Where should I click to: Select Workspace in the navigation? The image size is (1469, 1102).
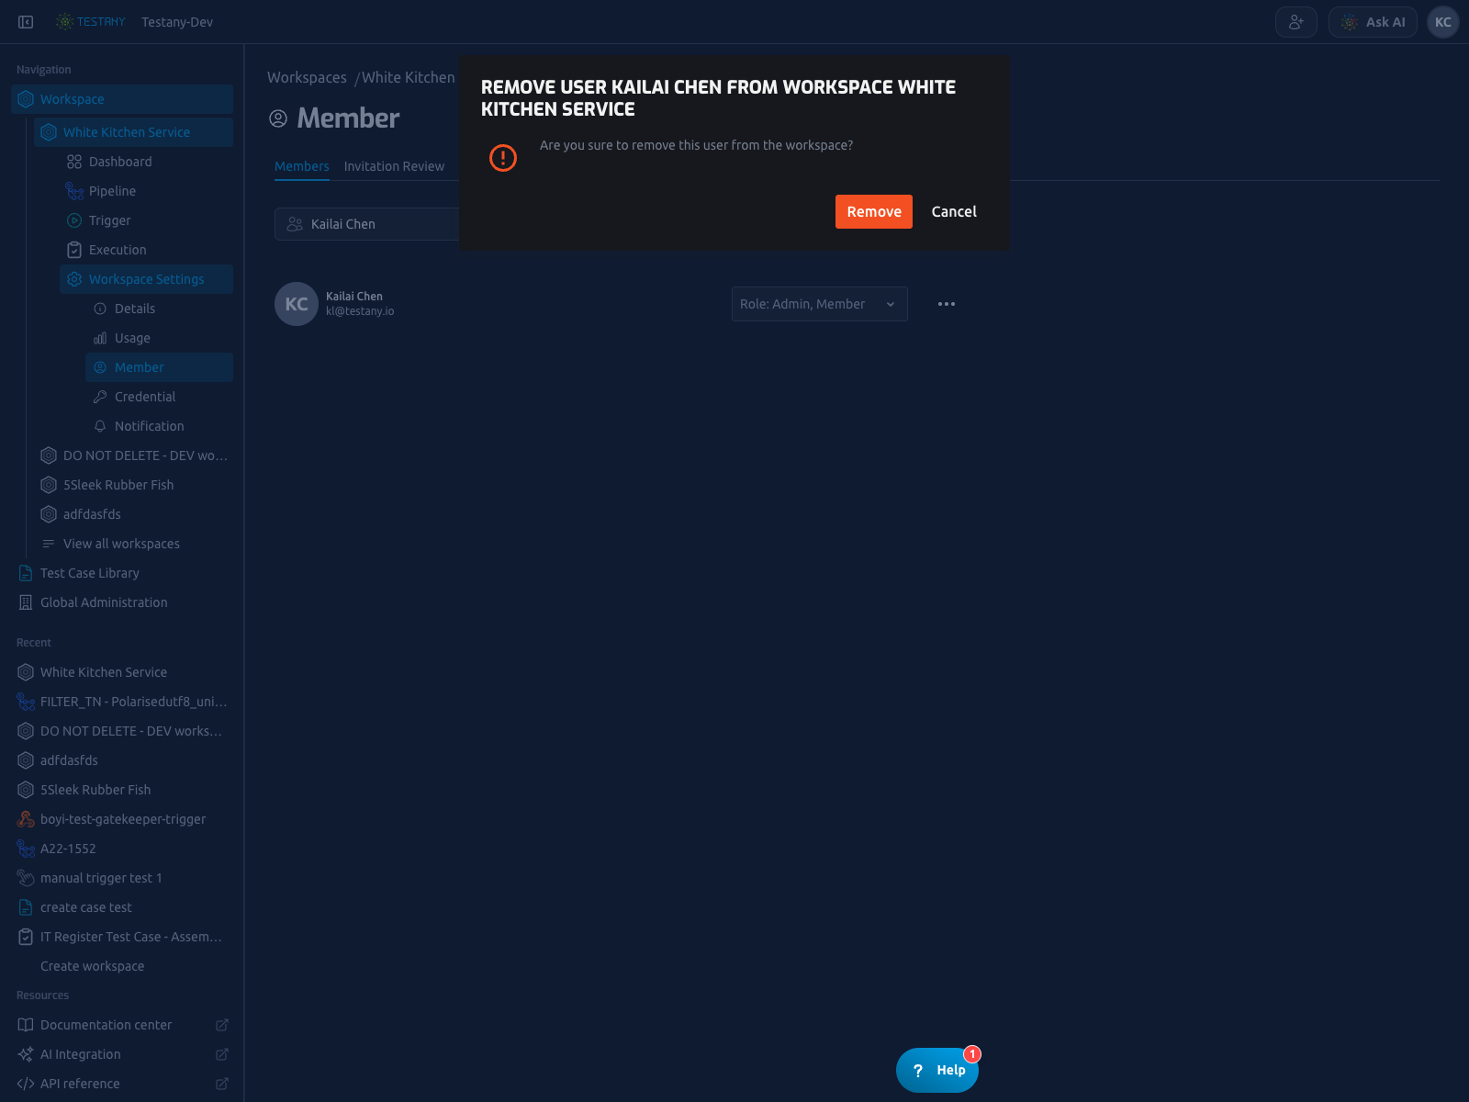[x=122, y=99]
